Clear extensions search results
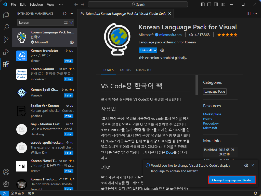Viewport: 261px width, 196px height. [66, 22]
